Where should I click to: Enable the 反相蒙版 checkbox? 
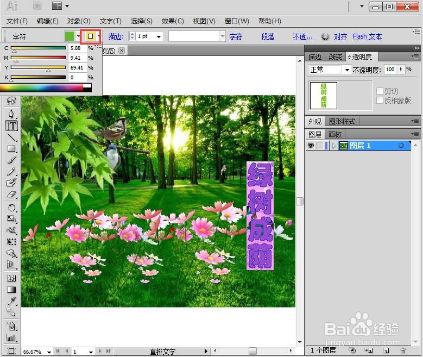pos(380,100)
